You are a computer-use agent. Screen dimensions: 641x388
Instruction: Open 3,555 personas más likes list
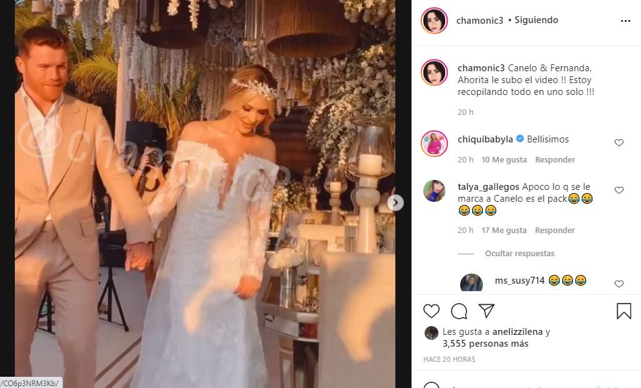pos(485,344)
